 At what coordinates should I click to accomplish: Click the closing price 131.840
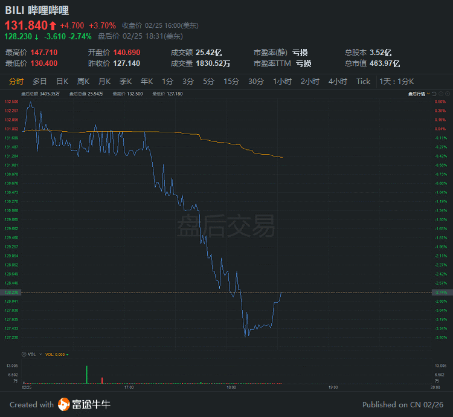coord(27,25)
